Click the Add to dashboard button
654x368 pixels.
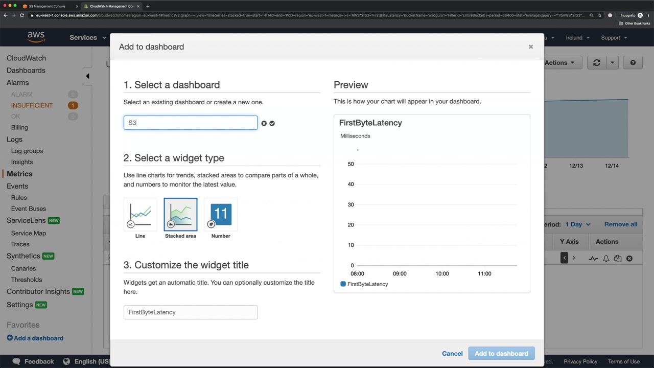[501, 354]
